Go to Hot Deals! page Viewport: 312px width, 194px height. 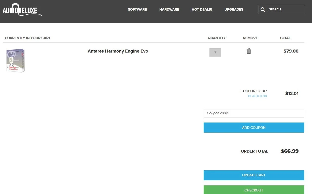pos(202,9)
